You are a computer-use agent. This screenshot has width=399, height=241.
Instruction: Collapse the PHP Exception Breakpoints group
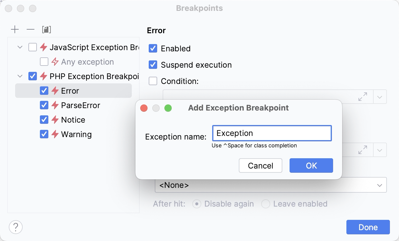[x=20, y=76]
